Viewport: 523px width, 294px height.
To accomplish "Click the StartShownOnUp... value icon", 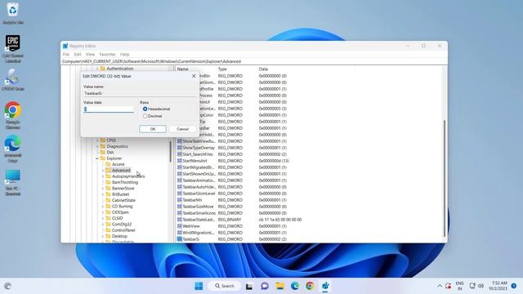I will pyautogui.click(x=180, y=174).
